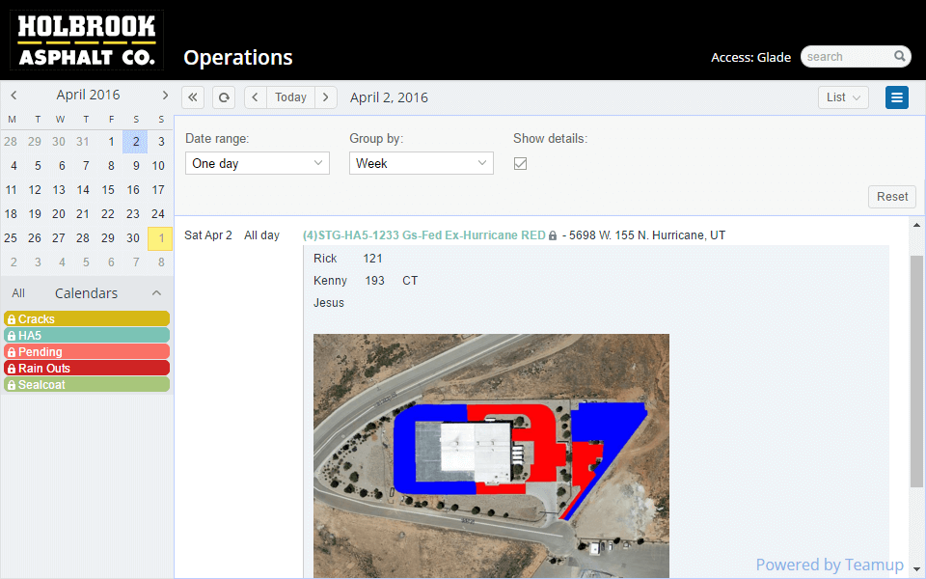
Task: Click lock icon on Pending calendar
Action: (x=12, y=352)
